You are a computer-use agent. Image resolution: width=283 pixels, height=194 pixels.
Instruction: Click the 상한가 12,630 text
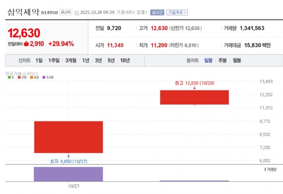(185, 28)
